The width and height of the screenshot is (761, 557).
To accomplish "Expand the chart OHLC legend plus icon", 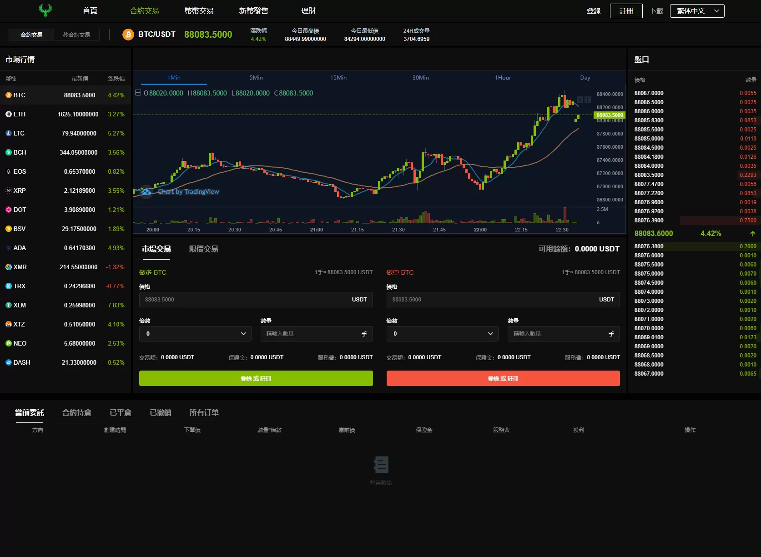I will click(x=138, y=93).
